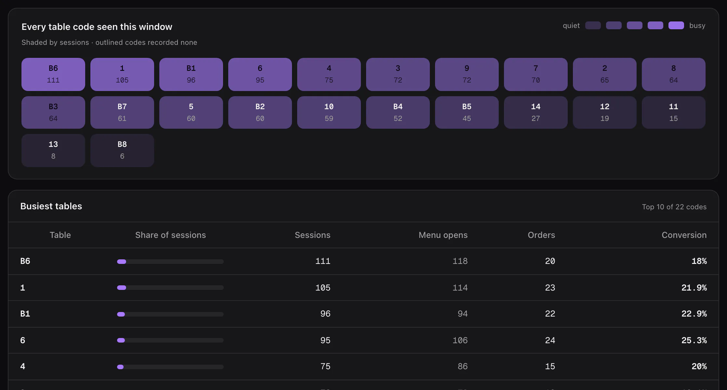Click the quietest legend swatch next to 'quiet'
Screen dimensions: 727x390
tap(593, 25)
